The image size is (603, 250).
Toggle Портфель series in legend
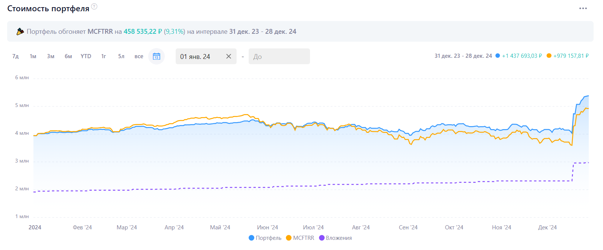coord(265,238)
